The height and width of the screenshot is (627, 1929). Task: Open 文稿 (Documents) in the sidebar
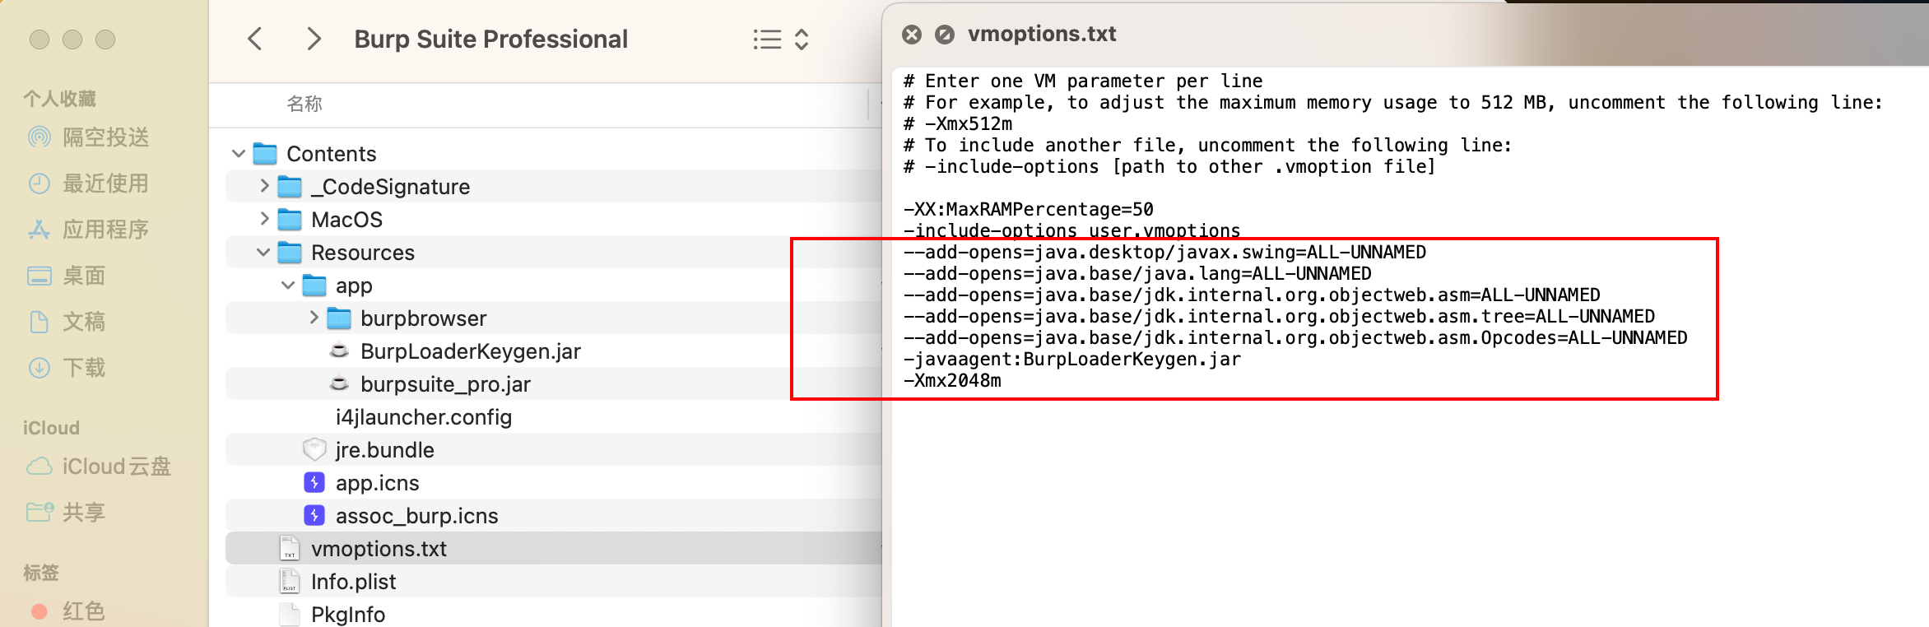(x=67, y=321)
